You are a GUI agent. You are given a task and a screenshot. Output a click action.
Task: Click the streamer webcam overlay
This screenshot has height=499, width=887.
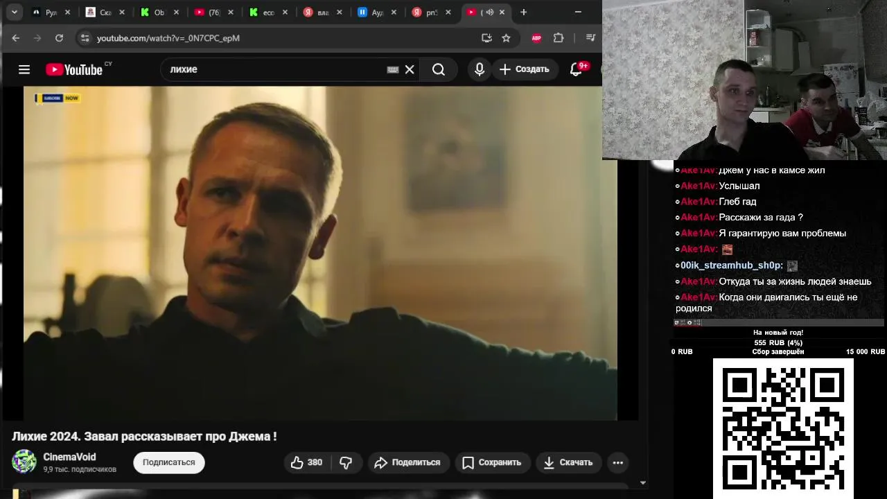tap(744, 80)
